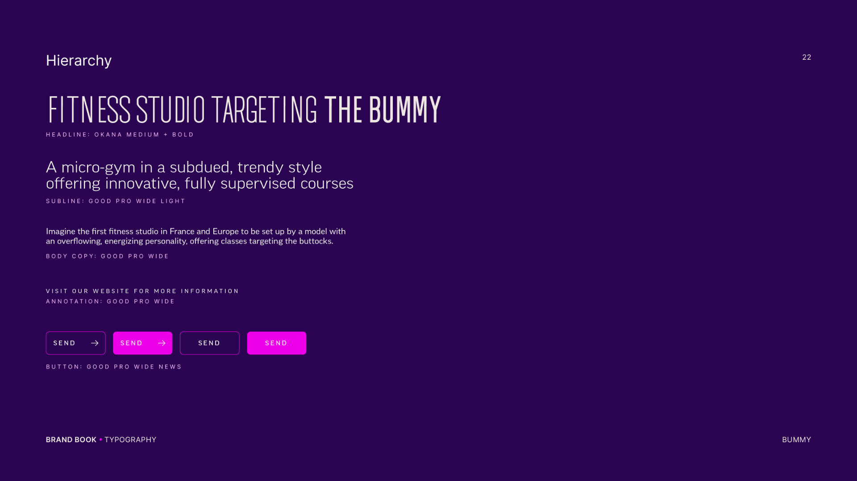The width and height of the screenshot is (857, 481).
Task: Click the body line 'an overflowing, energizing personality'
Action: point(189,241)
